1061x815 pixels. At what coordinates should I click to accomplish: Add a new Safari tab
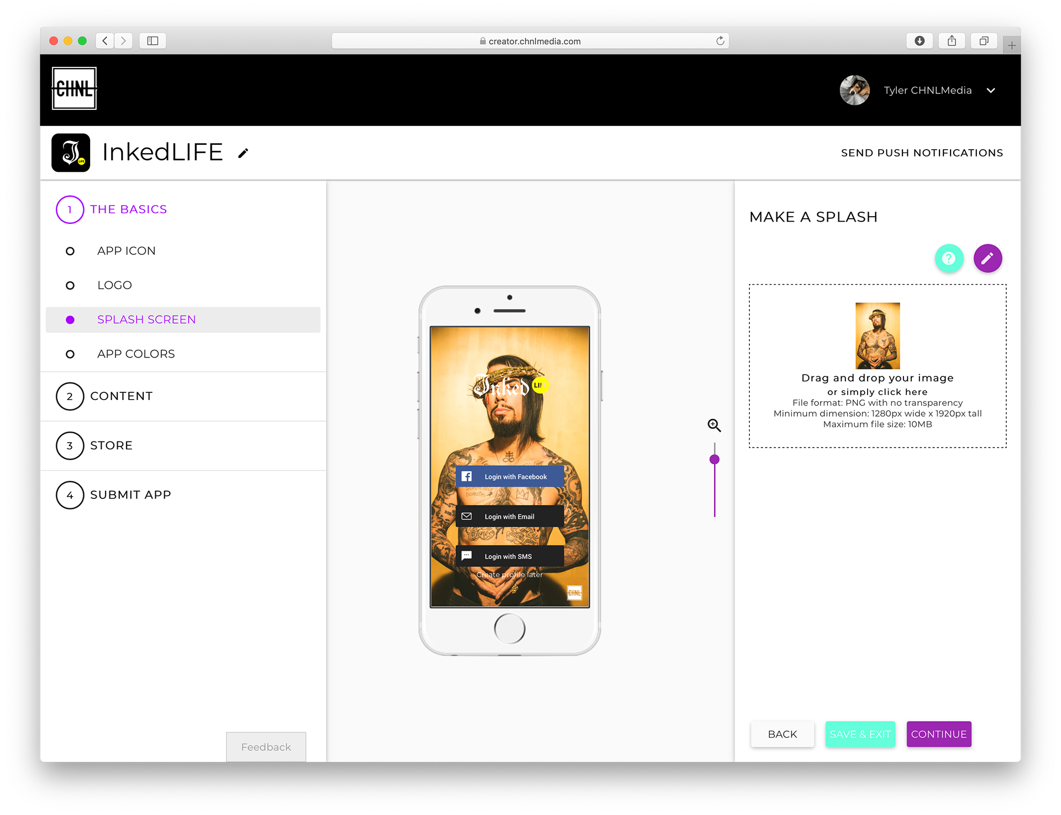click(x=1011, y=45)
